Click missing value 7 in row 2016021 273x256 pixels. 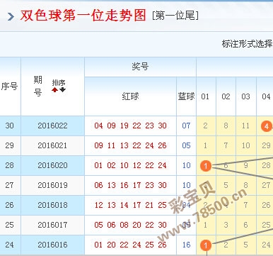(226, 145)
